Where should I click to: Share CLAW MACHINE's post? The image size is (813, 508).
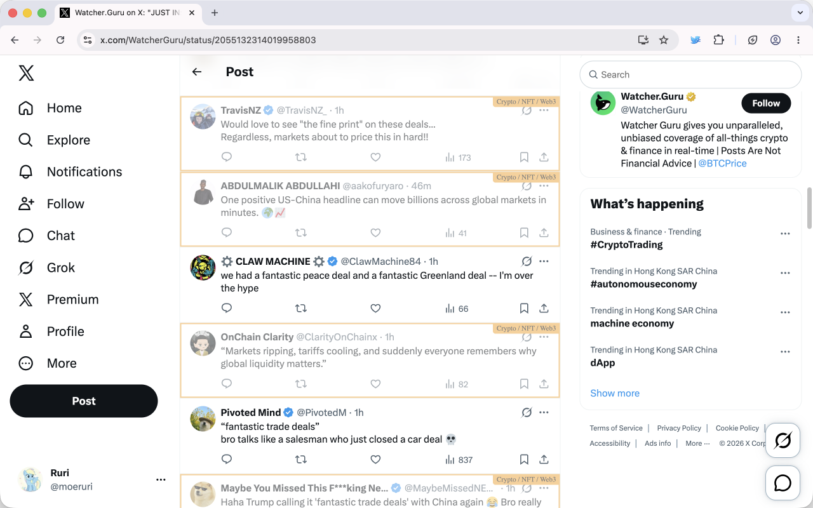coord(544,309)
